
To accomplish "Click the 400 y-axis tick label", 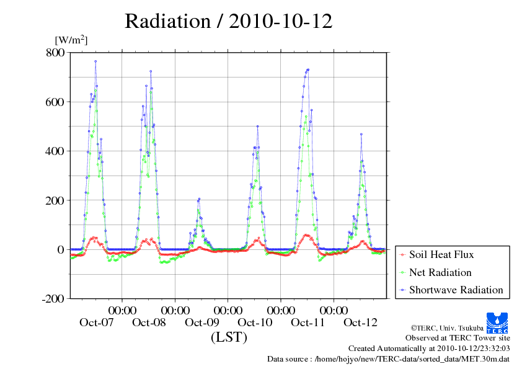I will tap(55, 151).
